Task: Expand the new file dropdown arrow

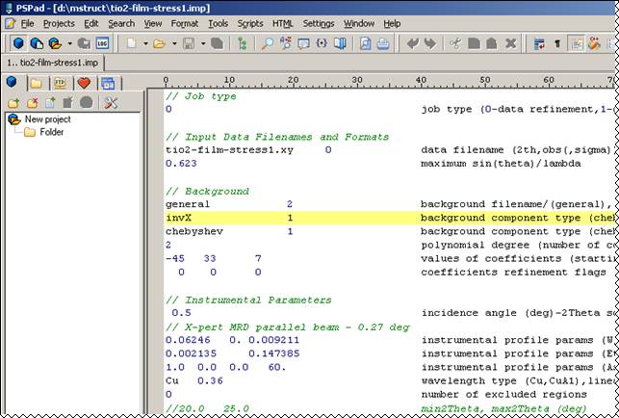Action: point(145,43)
